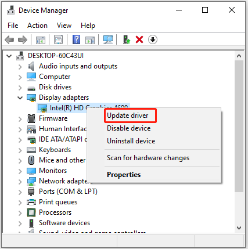Select the Monitors label
This screenshot has width=248, height=249.
point(53,171)
